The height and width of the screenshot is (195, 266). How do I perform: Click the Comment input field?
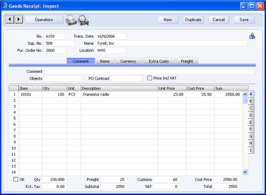149,71
